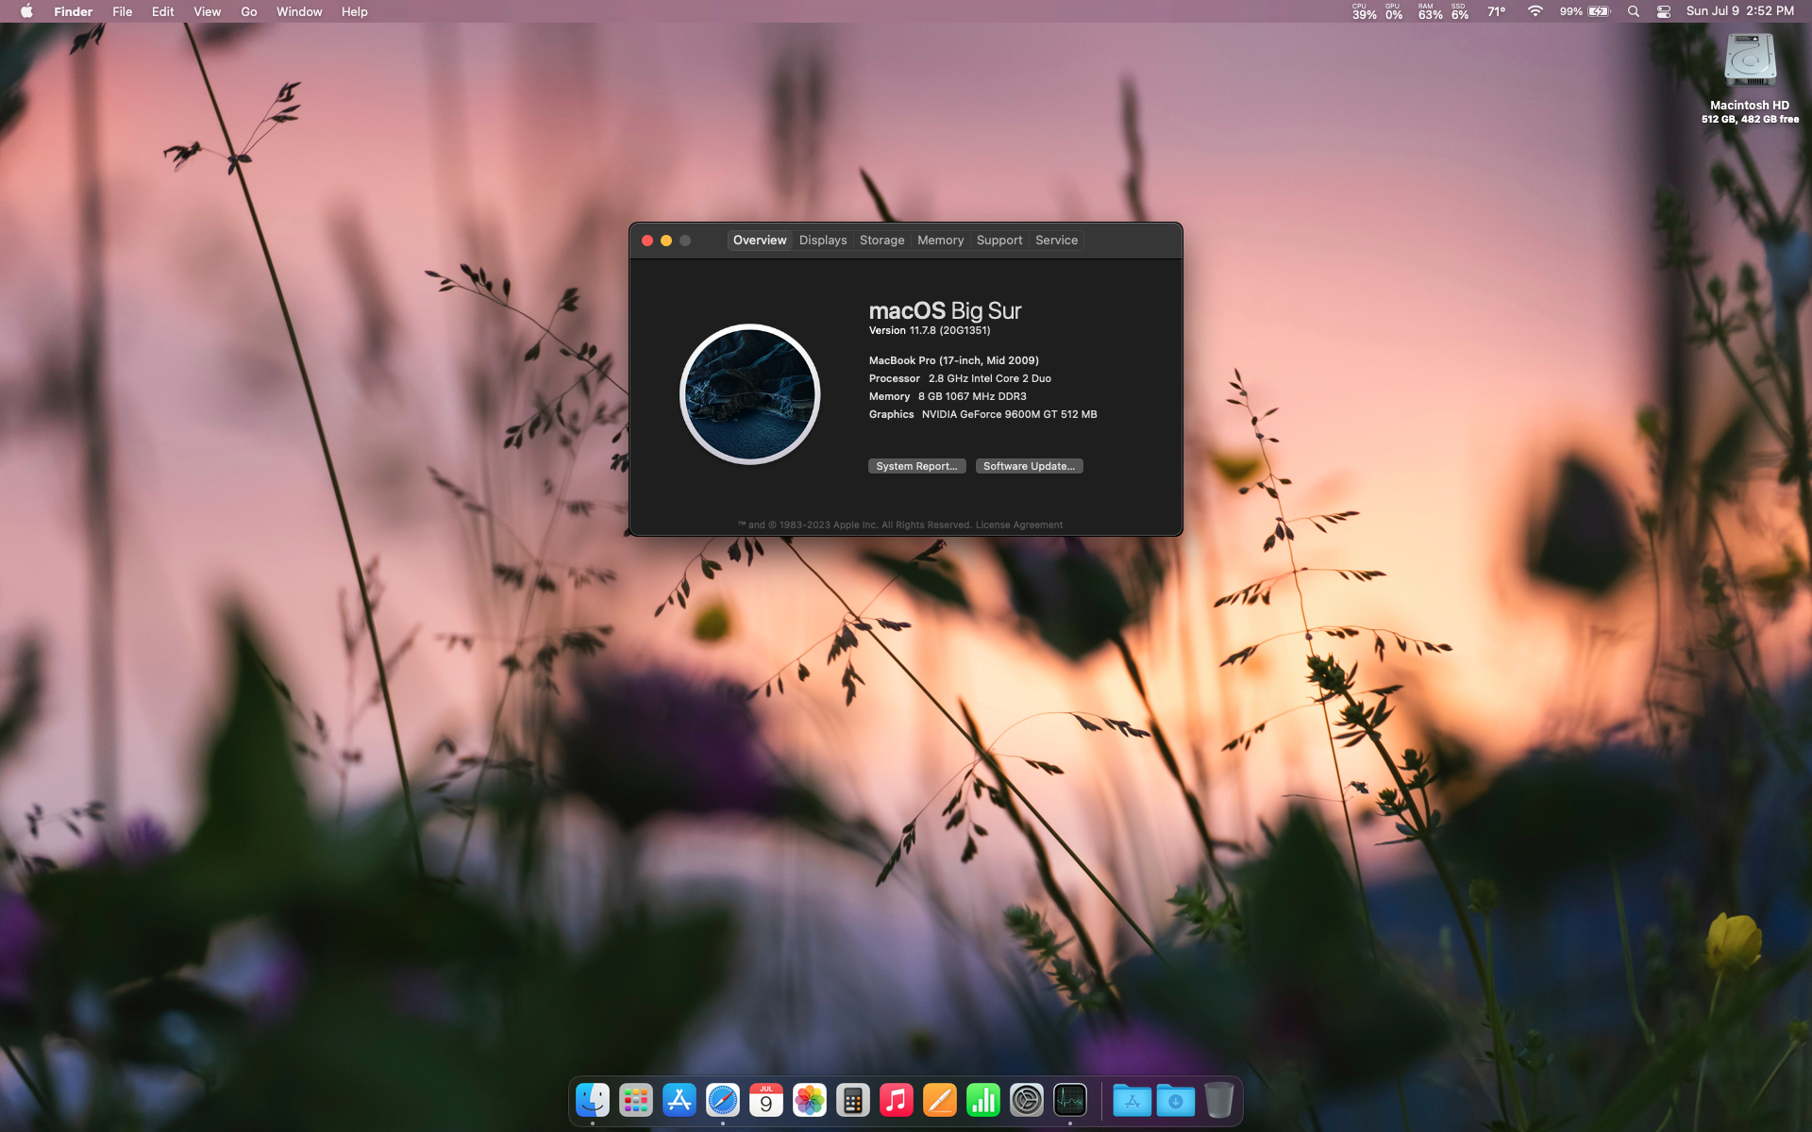Launch Launchpad from the Dock
Image resolution: width=1812 pixels, height=1132 pixels.
pos(636,1100)
